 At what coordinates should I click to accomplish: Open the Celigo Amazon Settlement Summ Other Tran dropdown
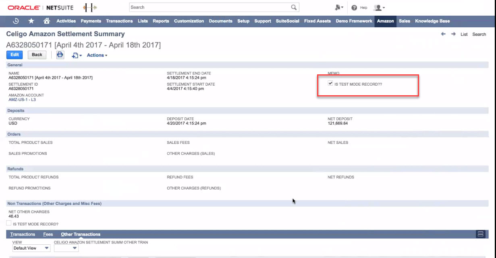66,248
